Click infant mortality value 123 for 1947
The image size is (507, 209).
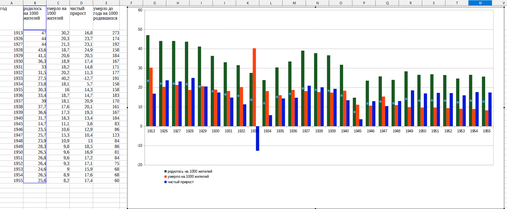pos(106,135)
